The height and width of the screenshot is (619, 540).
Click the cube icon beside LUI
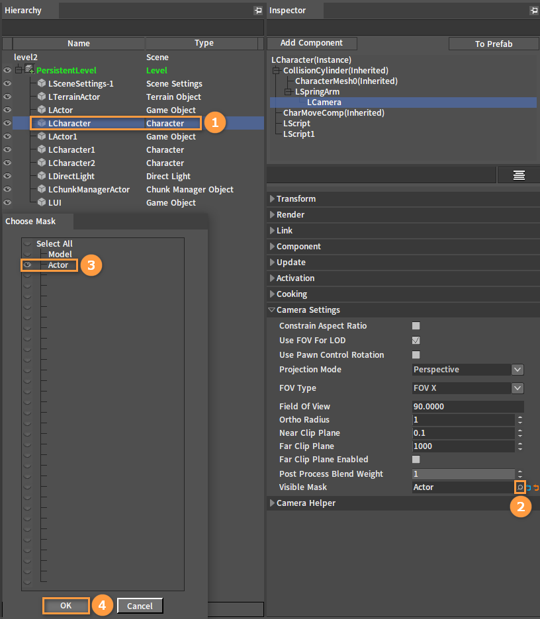pos(42,202)
